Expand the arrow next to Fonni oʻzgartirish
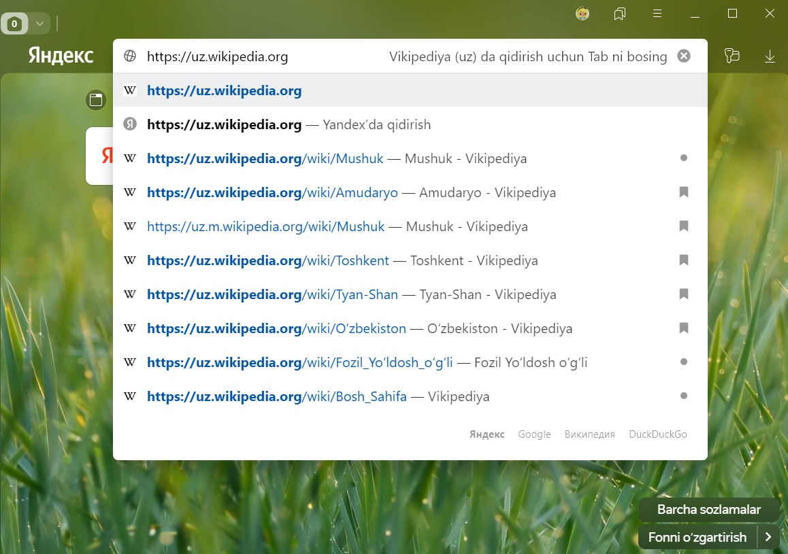The image size is (788, 554). [768, 537]
